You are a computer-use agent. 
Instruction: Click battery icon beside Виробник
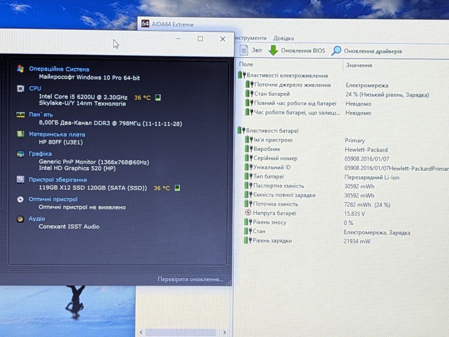tap(249, 149)
